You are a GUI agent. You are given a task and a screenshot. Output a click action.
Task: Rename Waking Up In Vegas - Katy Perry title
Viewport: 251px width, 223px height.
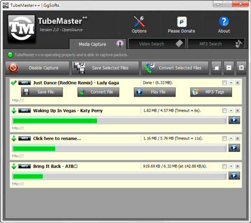tap(68, 111)
